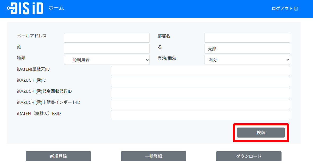Focus the iDATEN(韋駄天)ID field
This screenshot has height=166, width=313.
200,71
